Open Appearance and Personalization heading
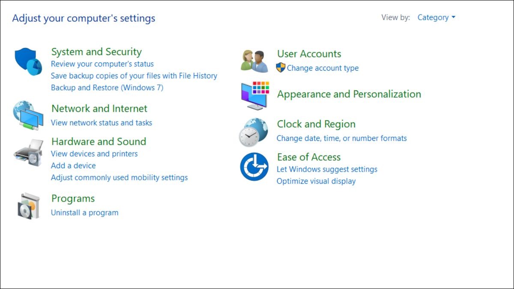The image size is (514, 289). coord(349,94)
